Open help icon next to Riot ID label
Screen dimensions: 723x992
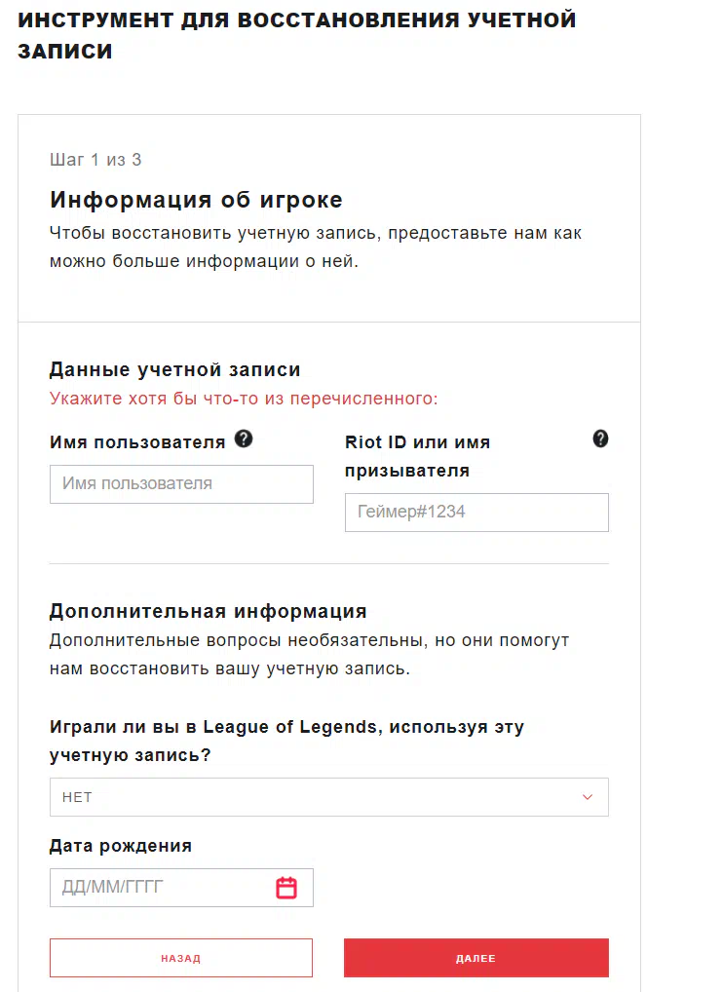pyautogui.click(x=600, y=439)
